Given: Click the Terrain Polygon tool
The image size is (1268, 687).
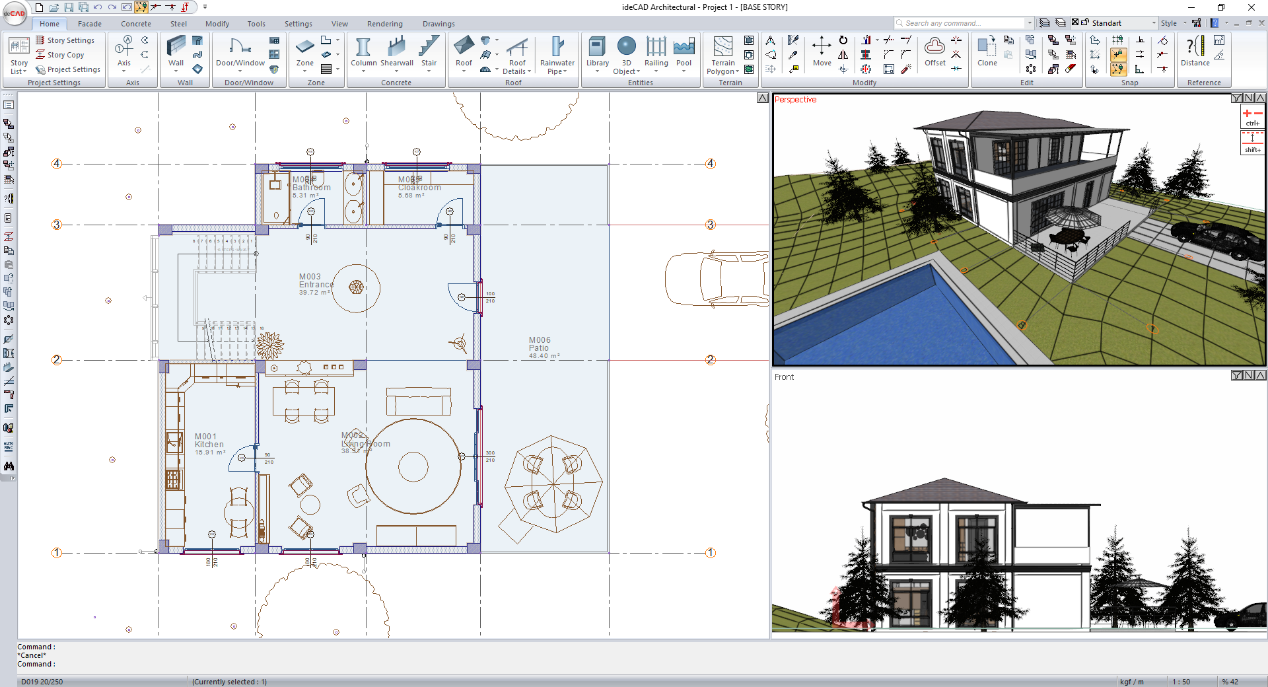Looking at the screenshot, I should [x=723, y=56].
